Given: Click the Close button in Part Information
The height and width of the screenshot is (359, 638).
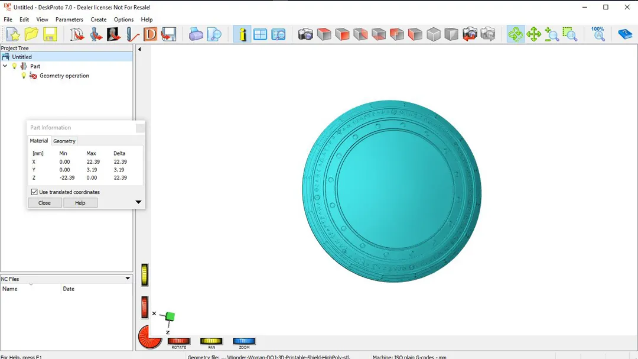Looking at the screenshot, I should 44,203.
